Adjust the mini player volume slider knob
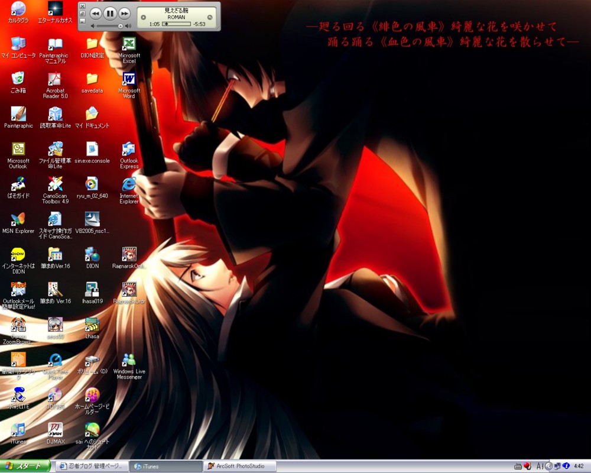Image resolution: width=591 pixels, height=473 pixels. click(120, 26)
